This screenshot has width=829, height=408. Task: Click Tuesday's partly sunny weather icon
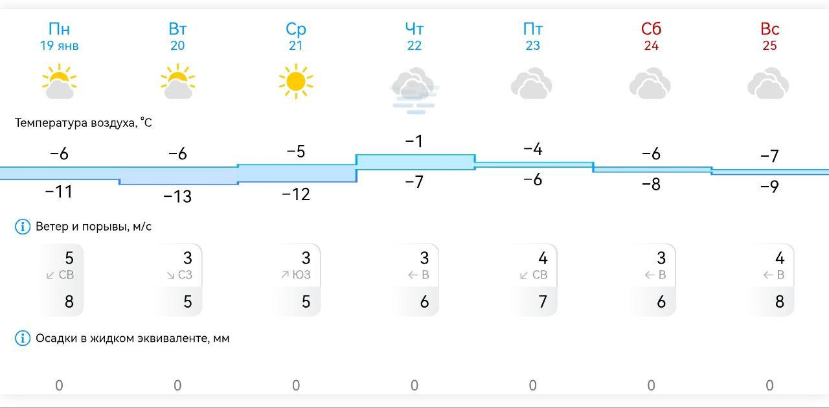coord(177,82)
